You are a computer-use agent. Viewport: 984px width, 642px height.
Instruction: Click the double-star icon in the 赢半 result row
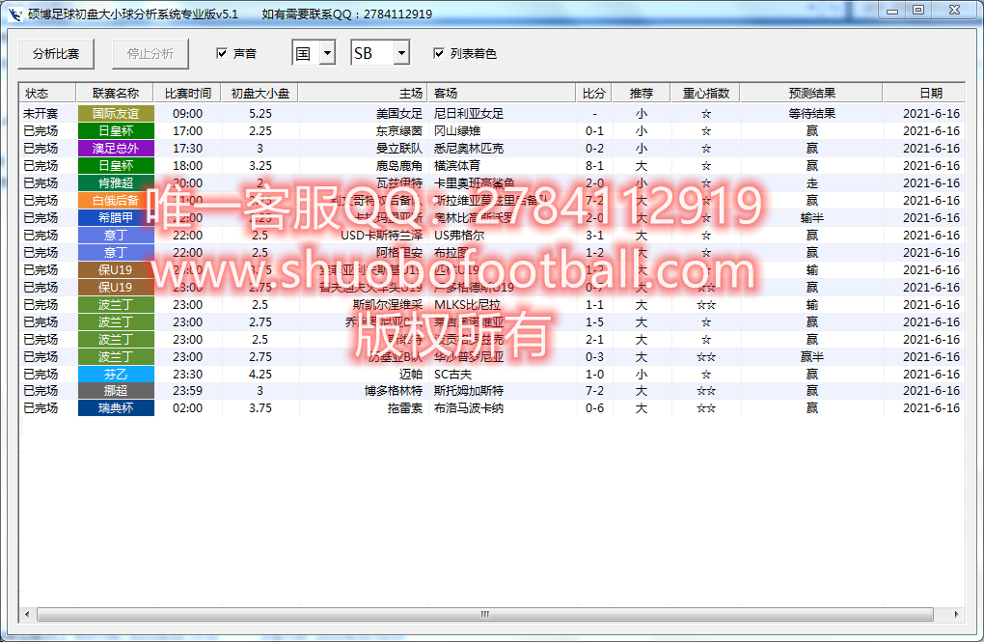tap(706, 357)
